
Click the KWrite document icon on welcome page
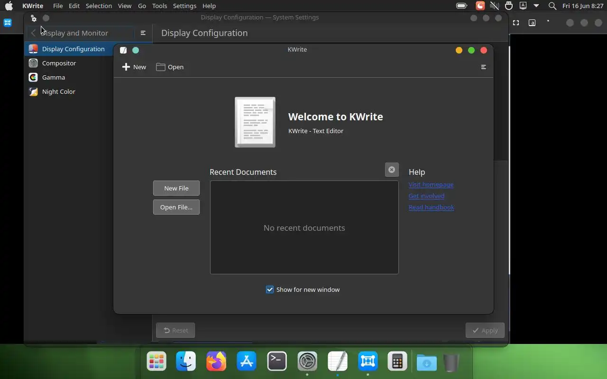(255, 122)
